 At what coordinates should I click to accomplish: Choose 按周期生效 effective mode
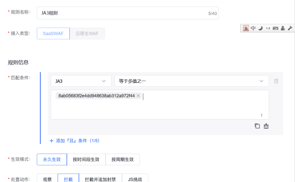click(123, 159)
